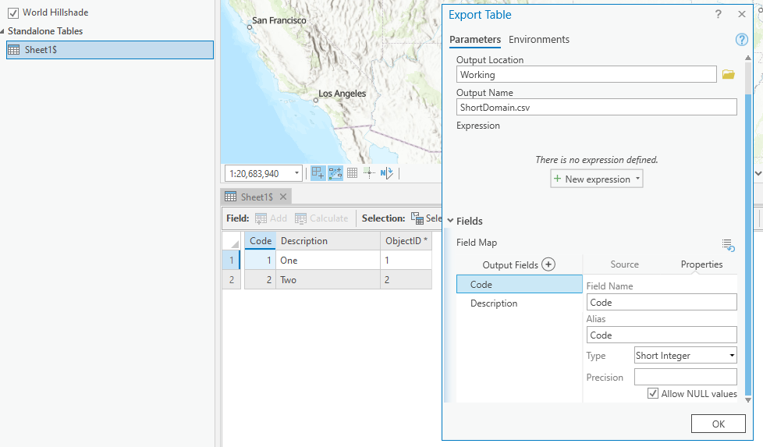Click the Code column header
The height and width of the screenshot is (447, 763).
[261, 241]
